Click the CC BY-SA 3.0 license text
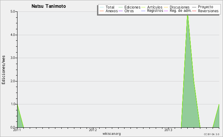The width and height of the screenshot is (223, 137). [x=211, y=134]
